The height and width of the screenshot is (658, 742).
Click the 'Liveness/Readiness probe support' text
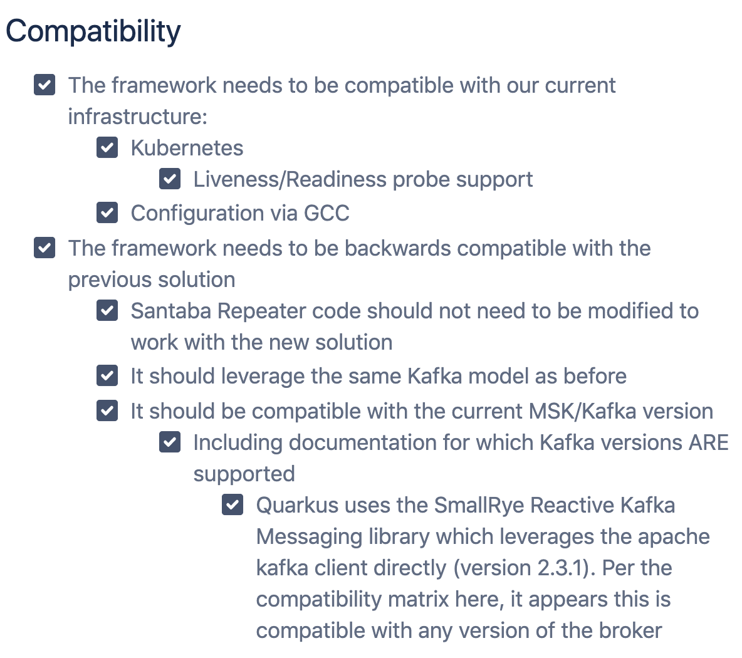363,179
